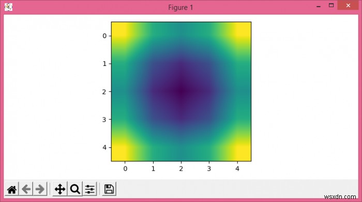Image resolution: width=362 pixels, height=202 pixels.
Task: Close the Figure 1 window
Action: tap(348, 6)
